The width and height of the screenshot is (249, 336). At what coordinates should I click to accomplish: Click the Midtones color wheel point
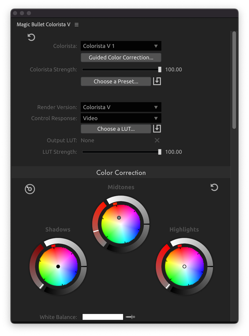119,218
